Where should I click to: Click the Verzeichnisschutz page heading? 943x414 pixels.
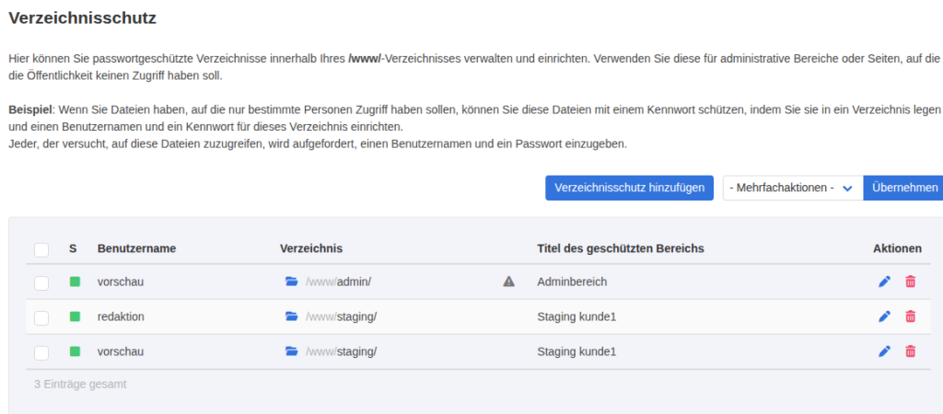[82, 18]
